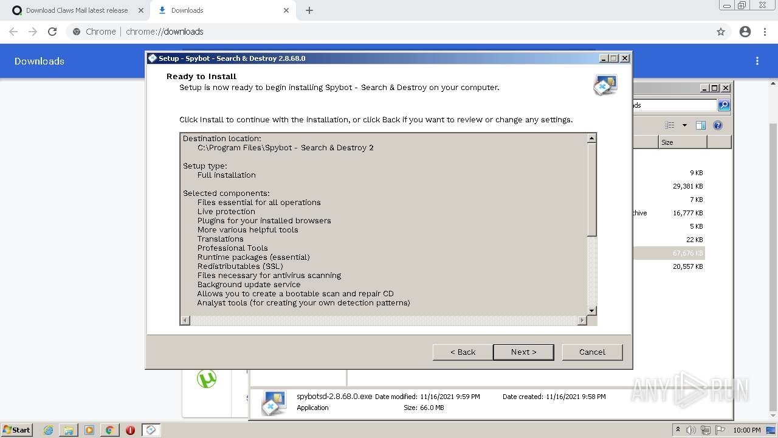Click right arrow of horizontal summary scrollbar
Viewport: 778px width, 438px height.
[582, 320]
